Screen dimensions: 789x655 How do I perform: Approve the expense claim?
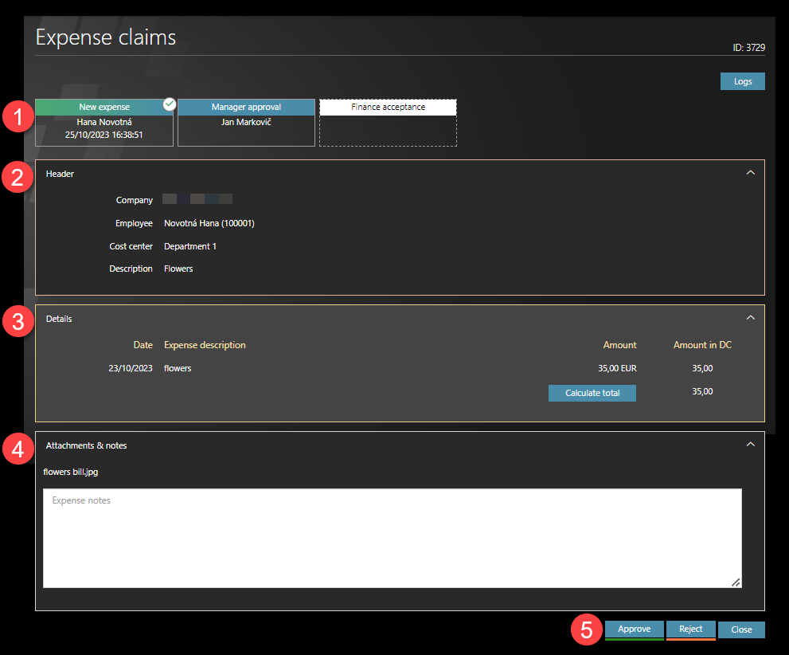click(634, 630)
